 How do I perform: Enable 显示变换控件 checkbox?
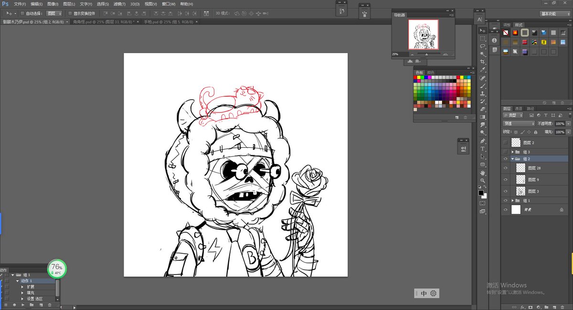[70, 13]
